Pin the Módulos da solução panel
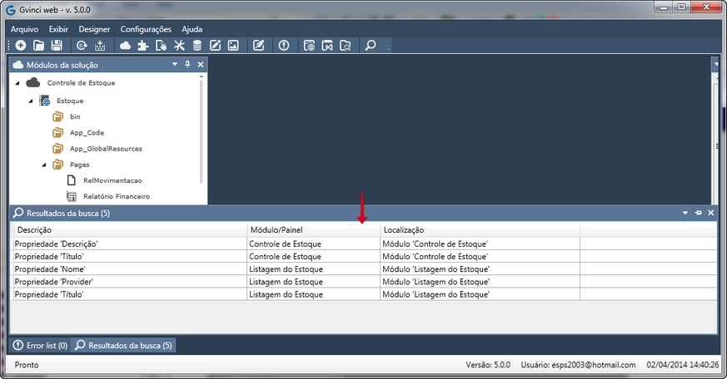The width and height of the screenshot is (727, 379). 187,64
